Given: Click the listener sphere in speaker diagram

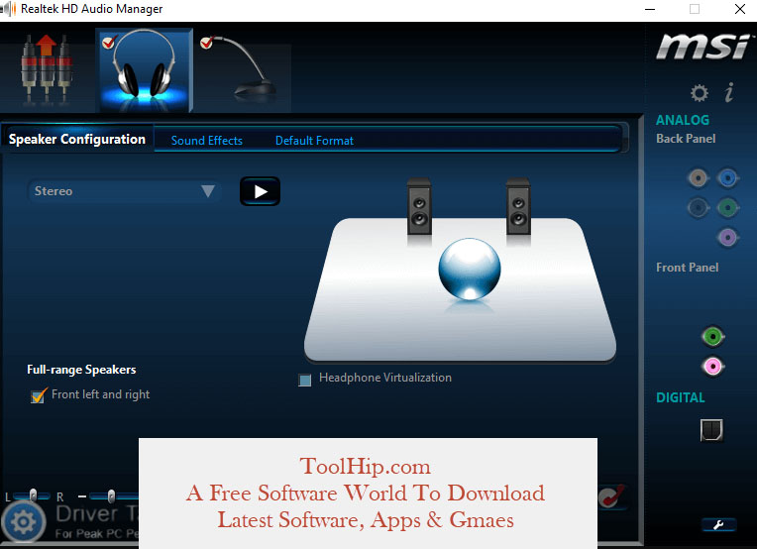Looking at the screenshot, I should pos(470,269).
